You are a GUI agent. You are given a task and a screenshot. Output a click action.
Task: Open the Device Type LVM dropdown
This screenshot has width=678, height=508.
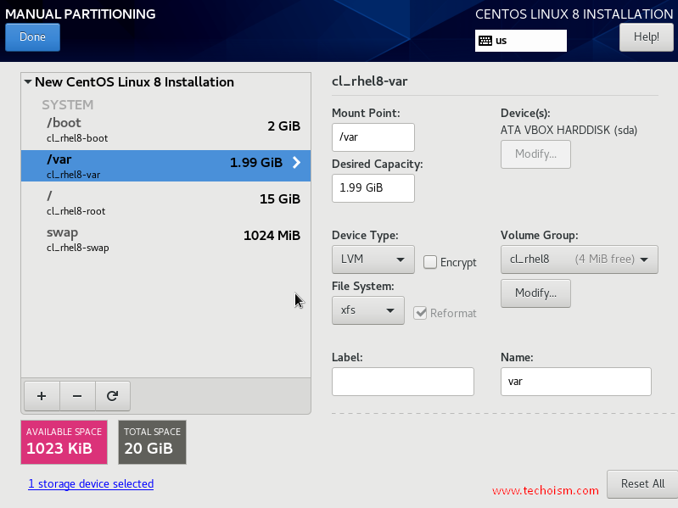click(x=373, y=260)
